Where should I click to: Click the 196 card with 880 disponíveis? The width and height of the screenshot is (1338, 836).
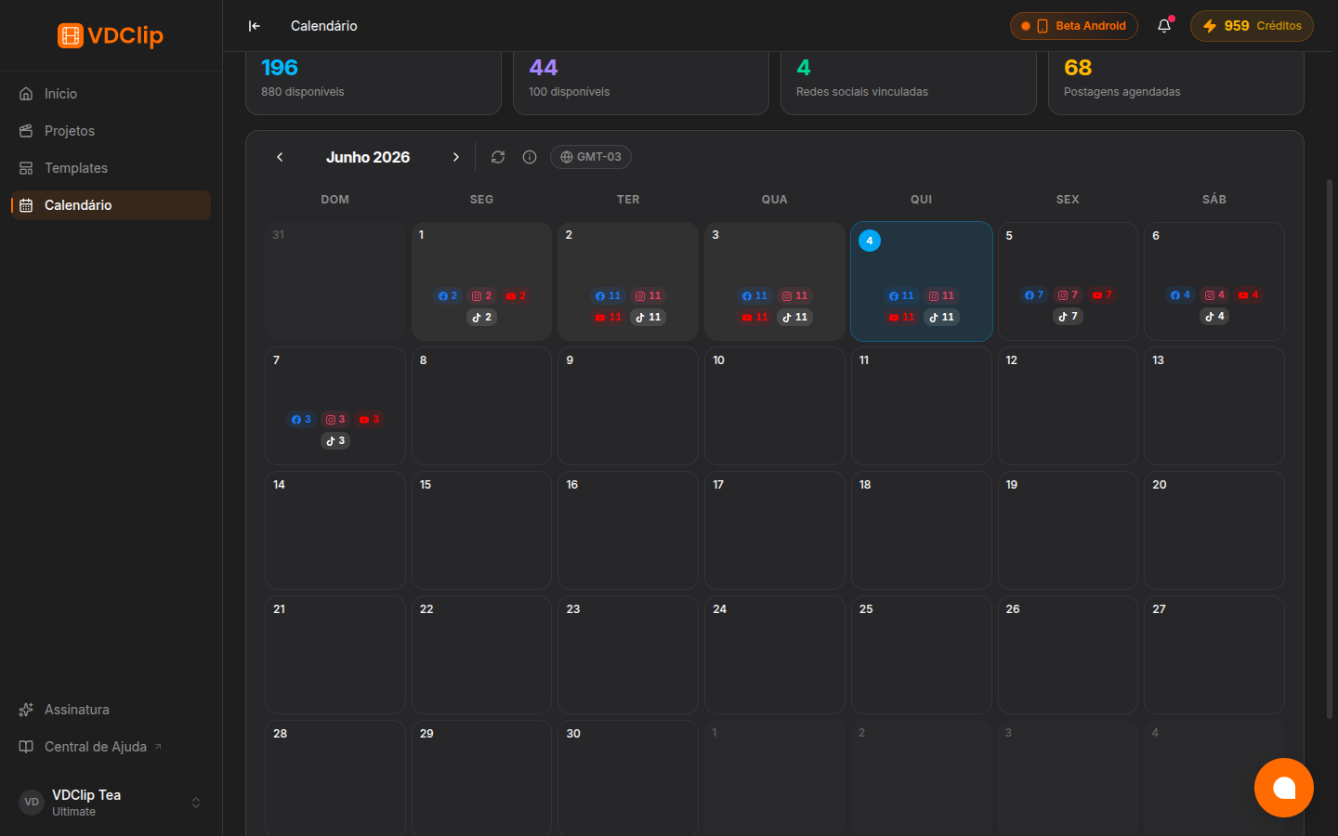[x=374, y=83]
